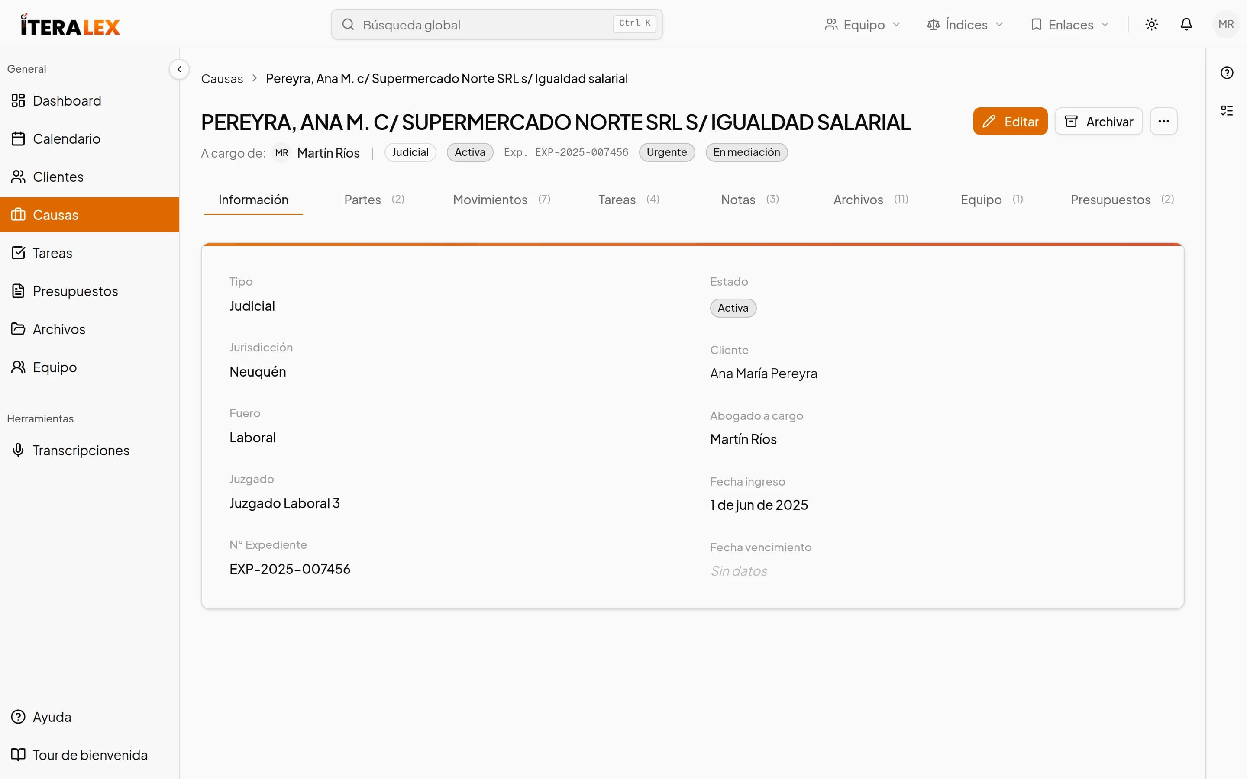Expand the Índices dropdown

click(965, 24)
